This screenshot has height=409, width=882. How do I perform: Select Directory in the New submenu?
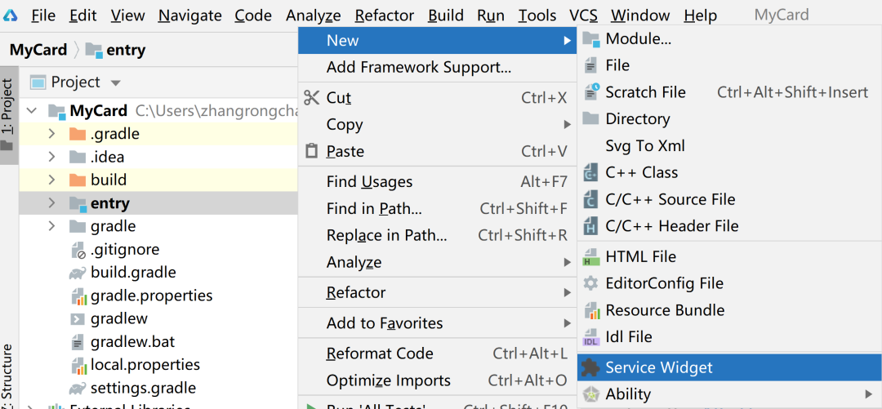tap(637, 119)
